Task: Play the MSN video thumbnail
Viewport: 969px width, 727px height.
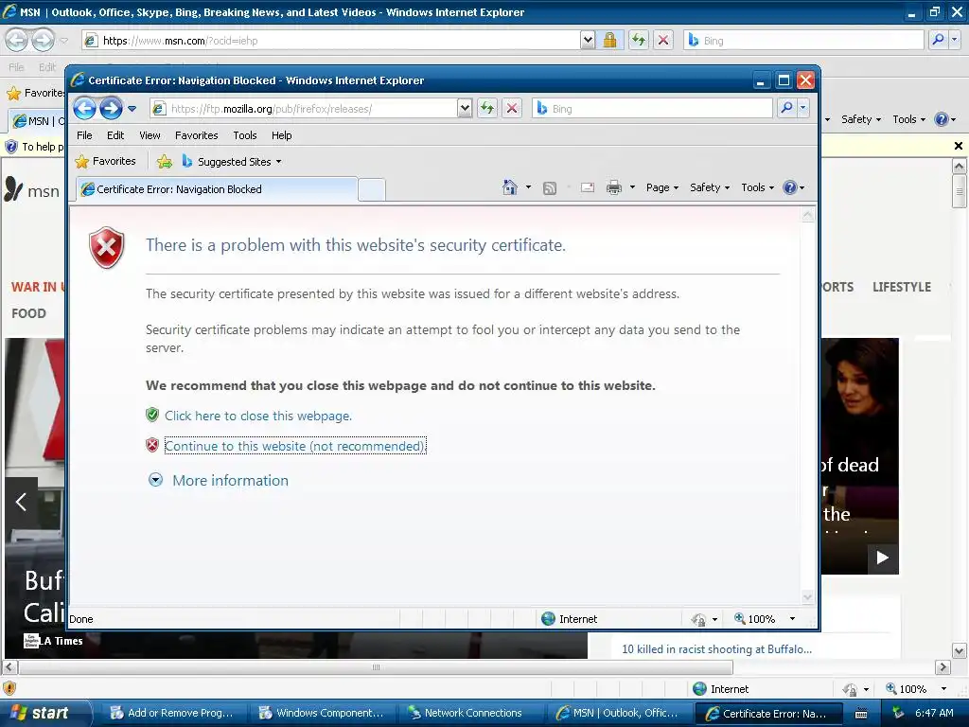Action: pyautogui.click(x=883, y=558)
